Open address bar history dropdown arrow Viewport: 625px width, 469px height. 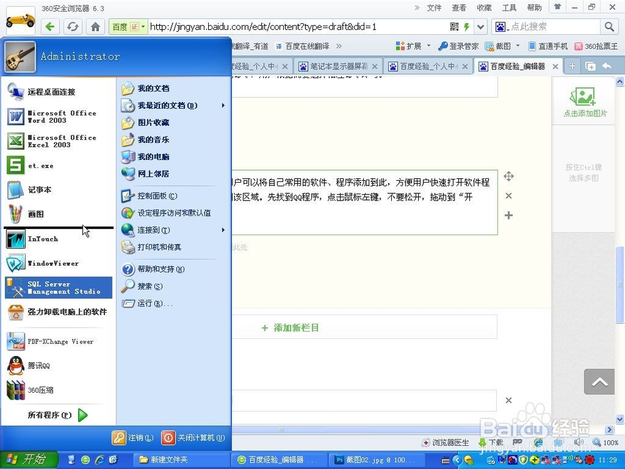pyautogui.click(x=480, y=27)
